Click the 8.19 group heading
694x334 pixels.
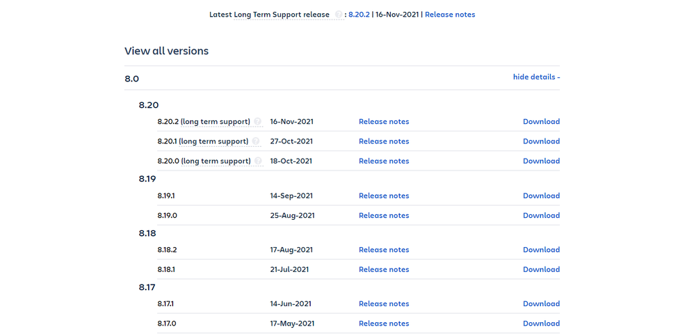[147, 179]
